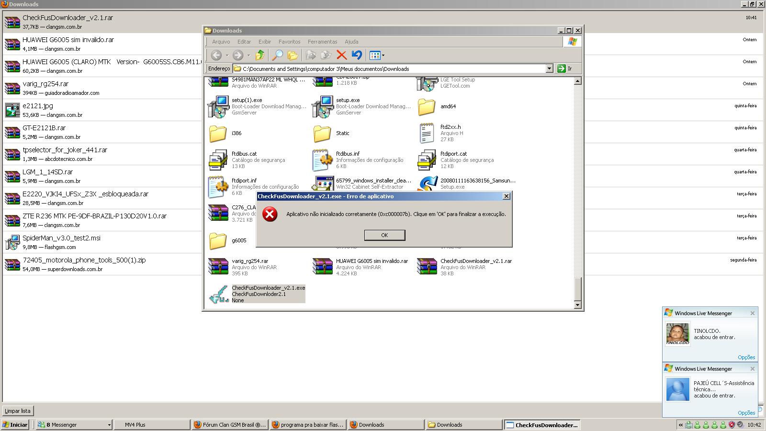Click the red error icon in dialog
The height and width of the screenshot is (431, 766).
pyautogui.click(x=270, y=214)
